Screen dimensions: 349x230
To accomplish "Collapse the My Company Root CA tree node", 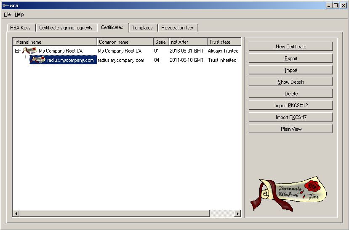I will [x=17, y=51].
